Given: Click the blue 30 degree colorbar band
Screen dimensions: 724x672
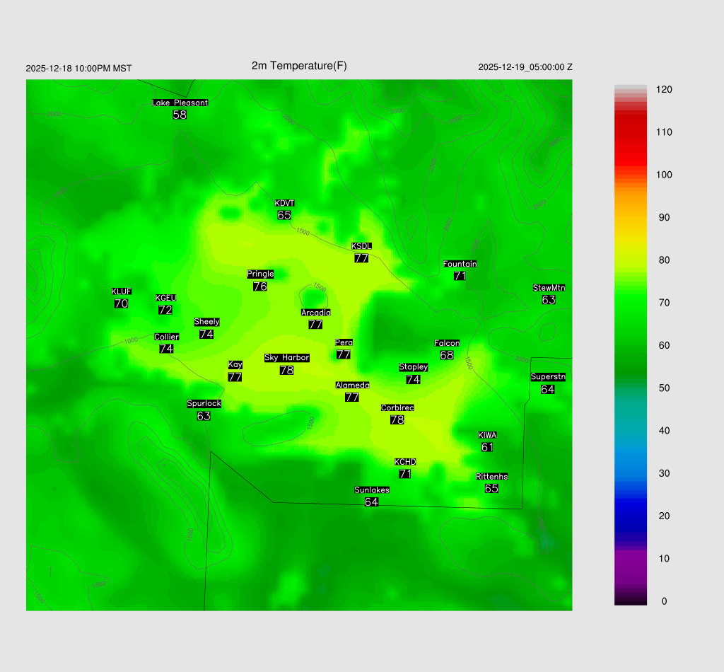Looking at the screenshot, I should 631,473.
